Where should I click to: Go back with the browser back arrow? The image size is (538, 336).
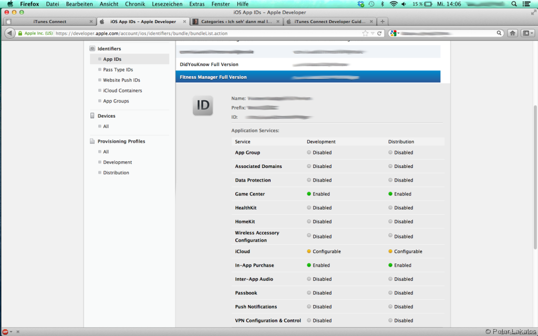pos(10,33)
